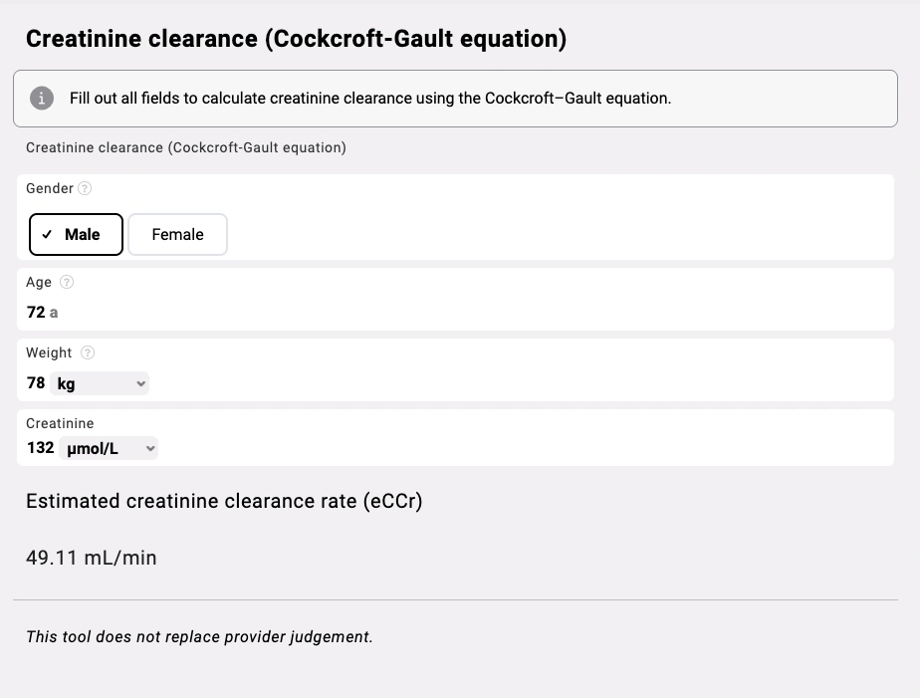Expand the kg unit selector chevron
920x698 pixels.
[140, 382]
